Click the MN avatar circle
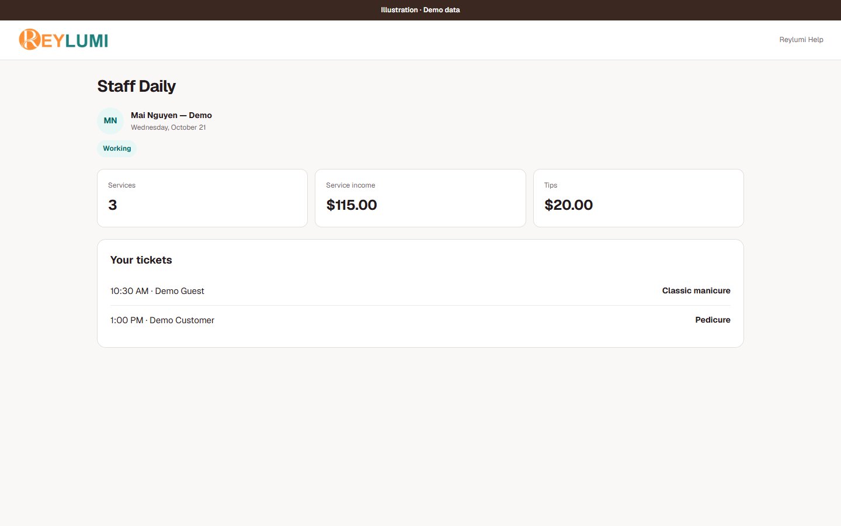841x526 pixels. pyautogui.click(x=110, y=121)
